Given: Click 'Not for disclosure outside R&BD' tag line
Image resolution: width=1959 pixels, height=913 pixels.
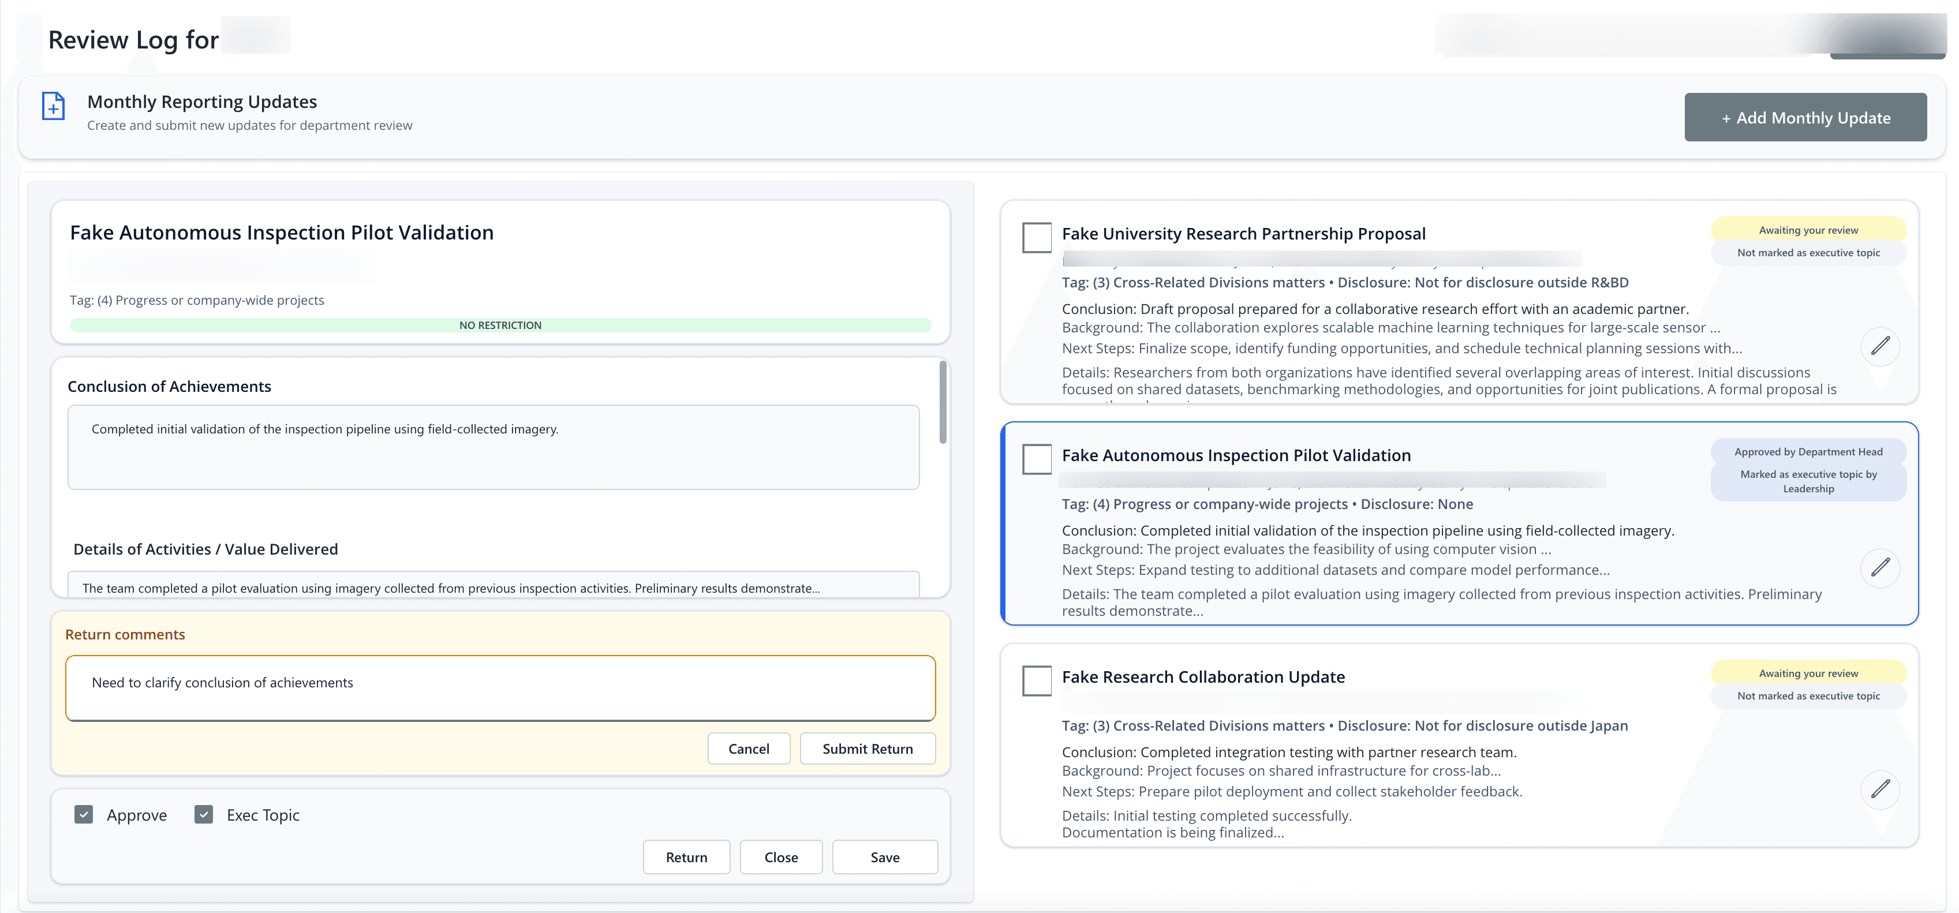Looking at the screenshot, I should tap(1345, 283).
